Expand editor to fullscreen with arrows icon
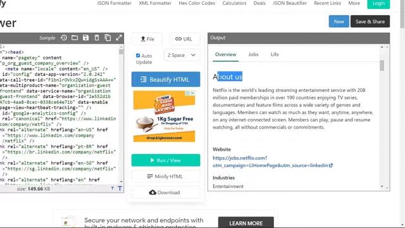Viewport: 405px width, 228px height. click(118, 38)
